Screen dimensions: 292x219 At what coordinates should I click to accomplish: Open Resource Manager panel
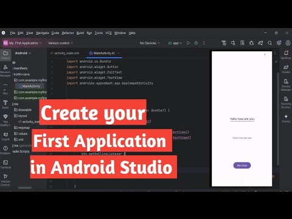point(5,71)
